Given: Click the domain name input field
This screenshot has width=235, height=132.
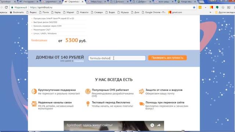Looking at the screenshot, I should (x=117, y=58).
